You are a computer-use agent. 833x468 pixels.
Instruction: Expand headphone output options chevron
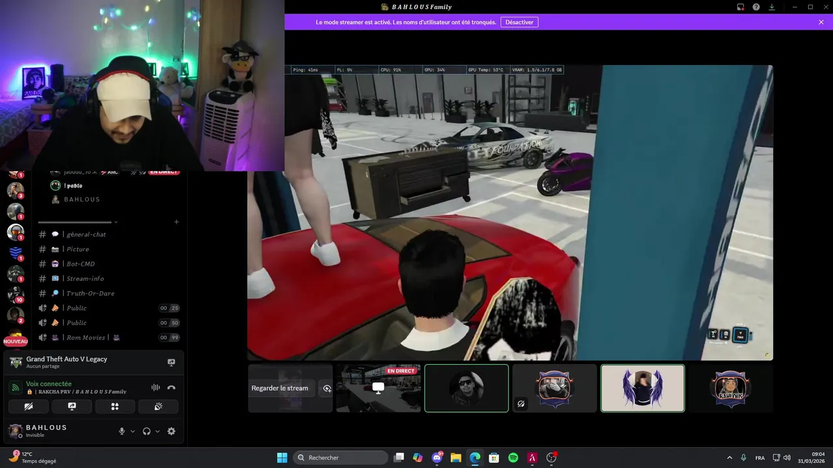point(157,431)
